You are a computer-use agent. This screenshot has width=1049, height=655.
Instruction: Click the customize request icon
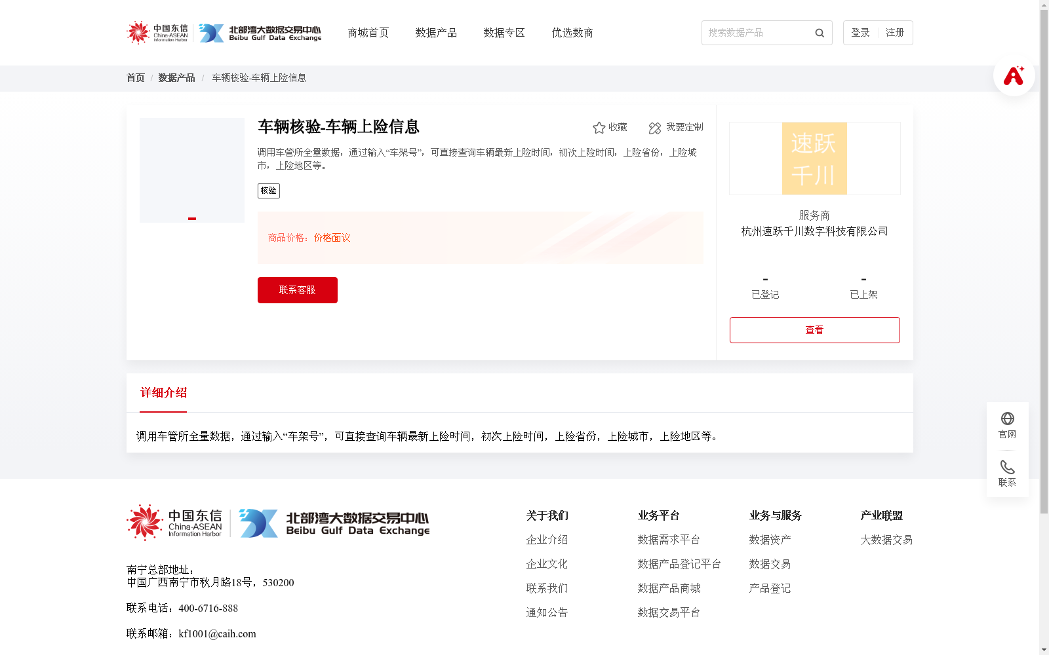655,128
